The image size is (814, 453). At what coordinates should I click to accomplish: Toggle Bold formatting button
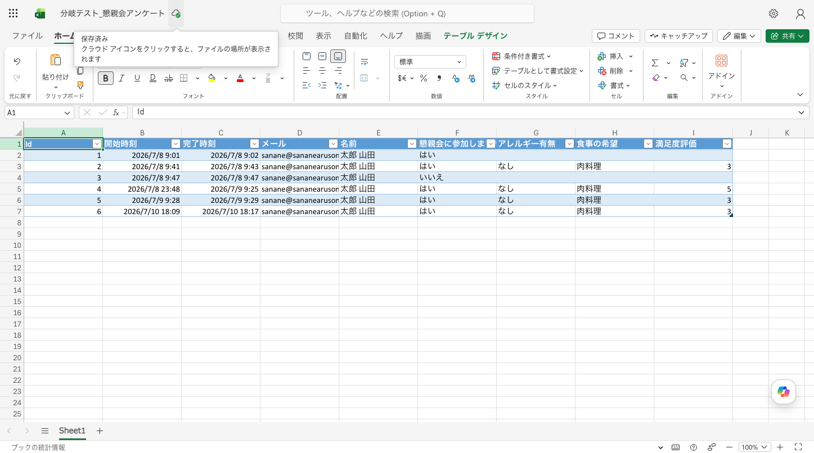point(106,78)
